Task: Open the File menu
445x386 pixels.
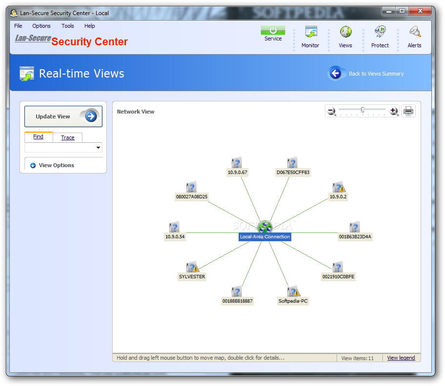Action: pos(18,26)
